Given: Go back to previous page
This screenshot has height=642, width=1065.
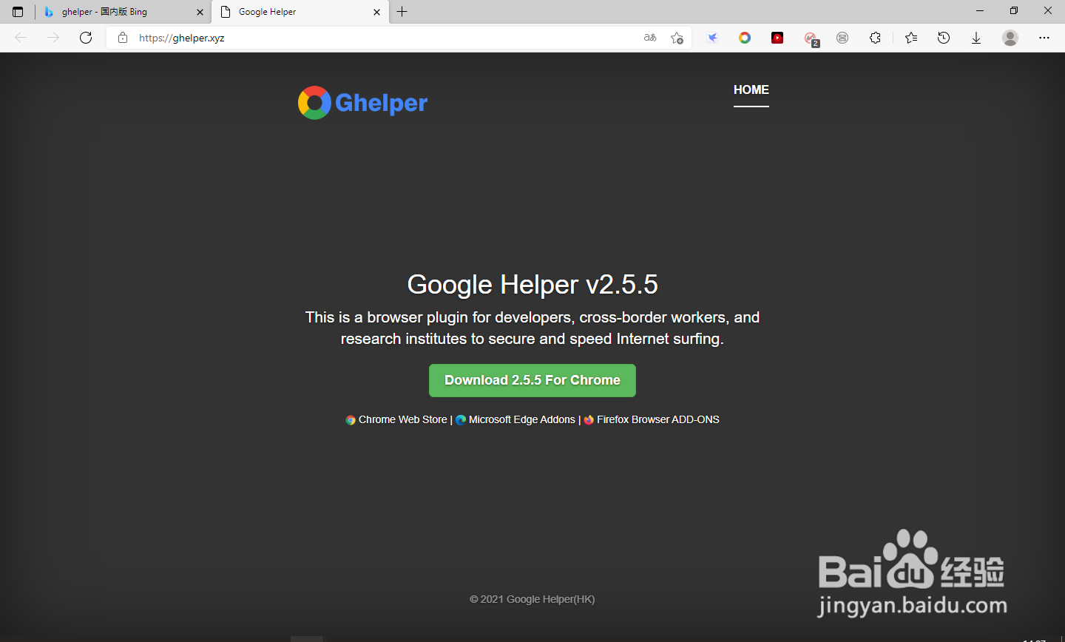Looking at the screenshot, I should point(21,38).
